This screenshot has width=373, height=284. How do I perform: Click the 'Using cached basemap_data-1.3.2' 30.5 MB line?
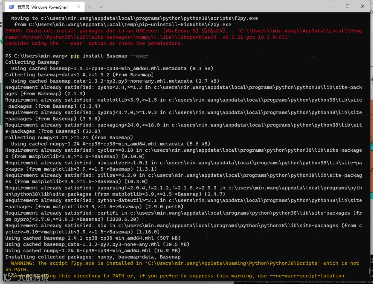[97, 245]
